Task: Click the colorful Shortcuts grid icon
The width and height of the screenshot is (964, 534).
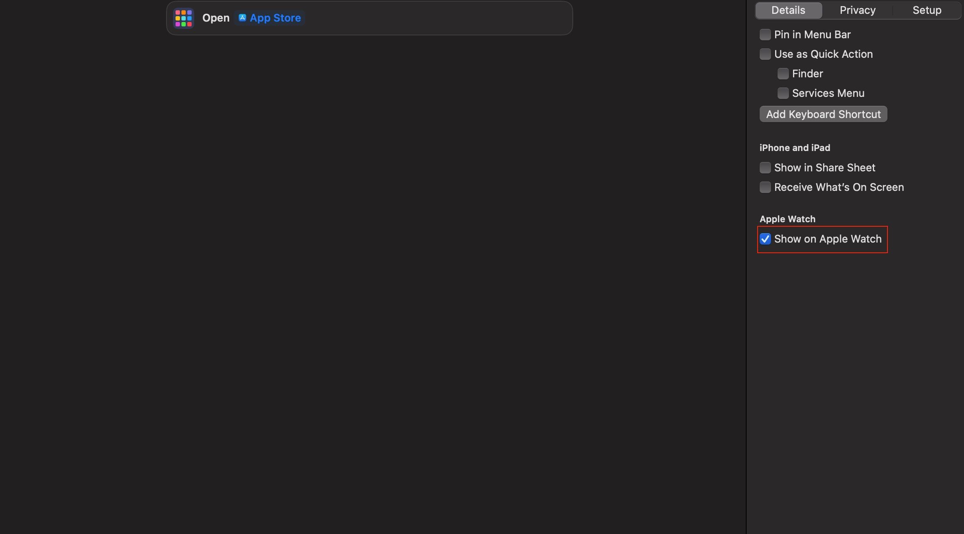Action: click(x=184, y=18)
